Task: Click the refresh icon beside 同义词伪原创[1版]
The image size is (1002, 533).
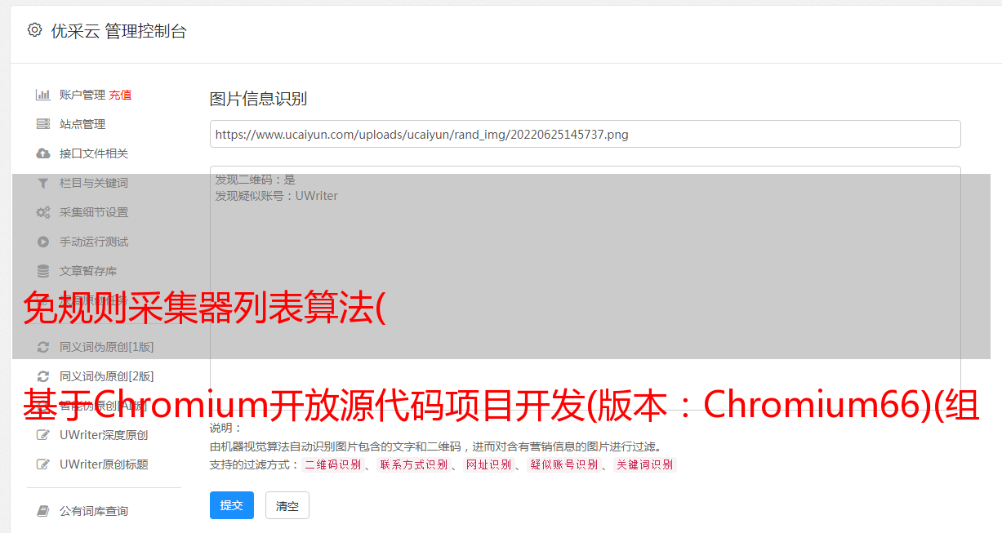Action: click(x=43, y=347)
